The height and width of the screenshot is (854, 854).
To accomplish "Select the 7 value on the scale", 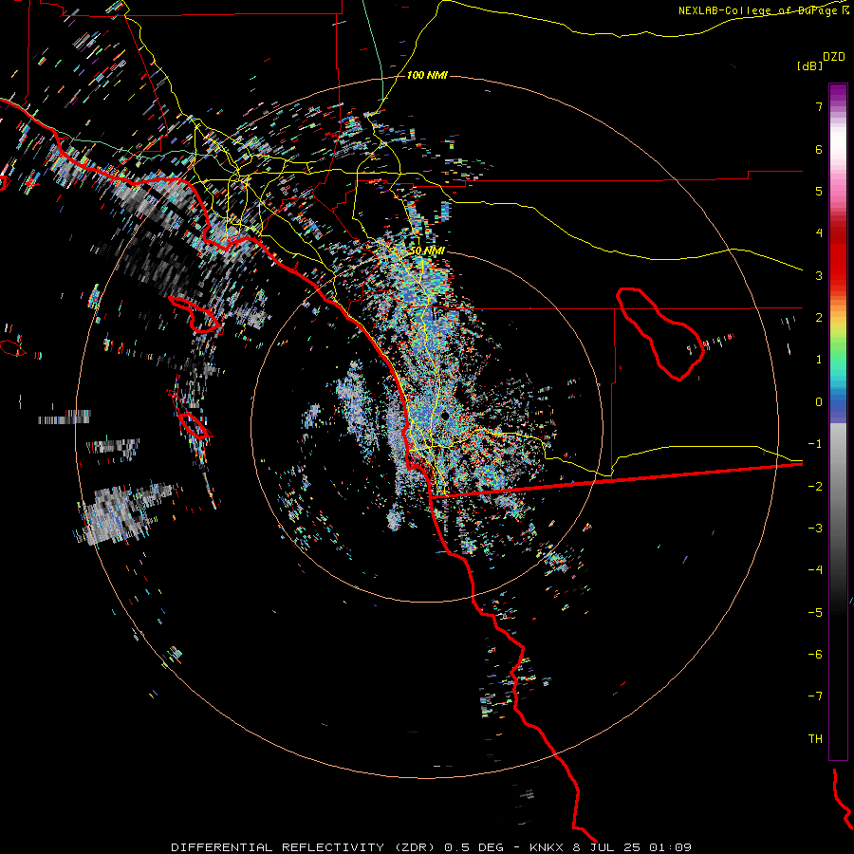I will tap(819, 106).
